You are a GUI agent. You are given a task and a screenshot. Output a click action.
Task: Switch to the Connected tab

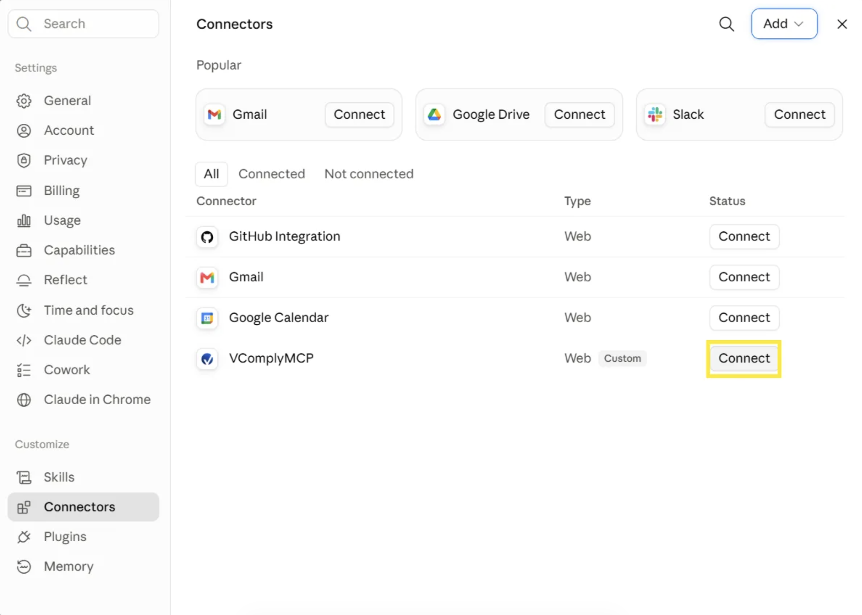pyautogui.click(x=272, y=174)
